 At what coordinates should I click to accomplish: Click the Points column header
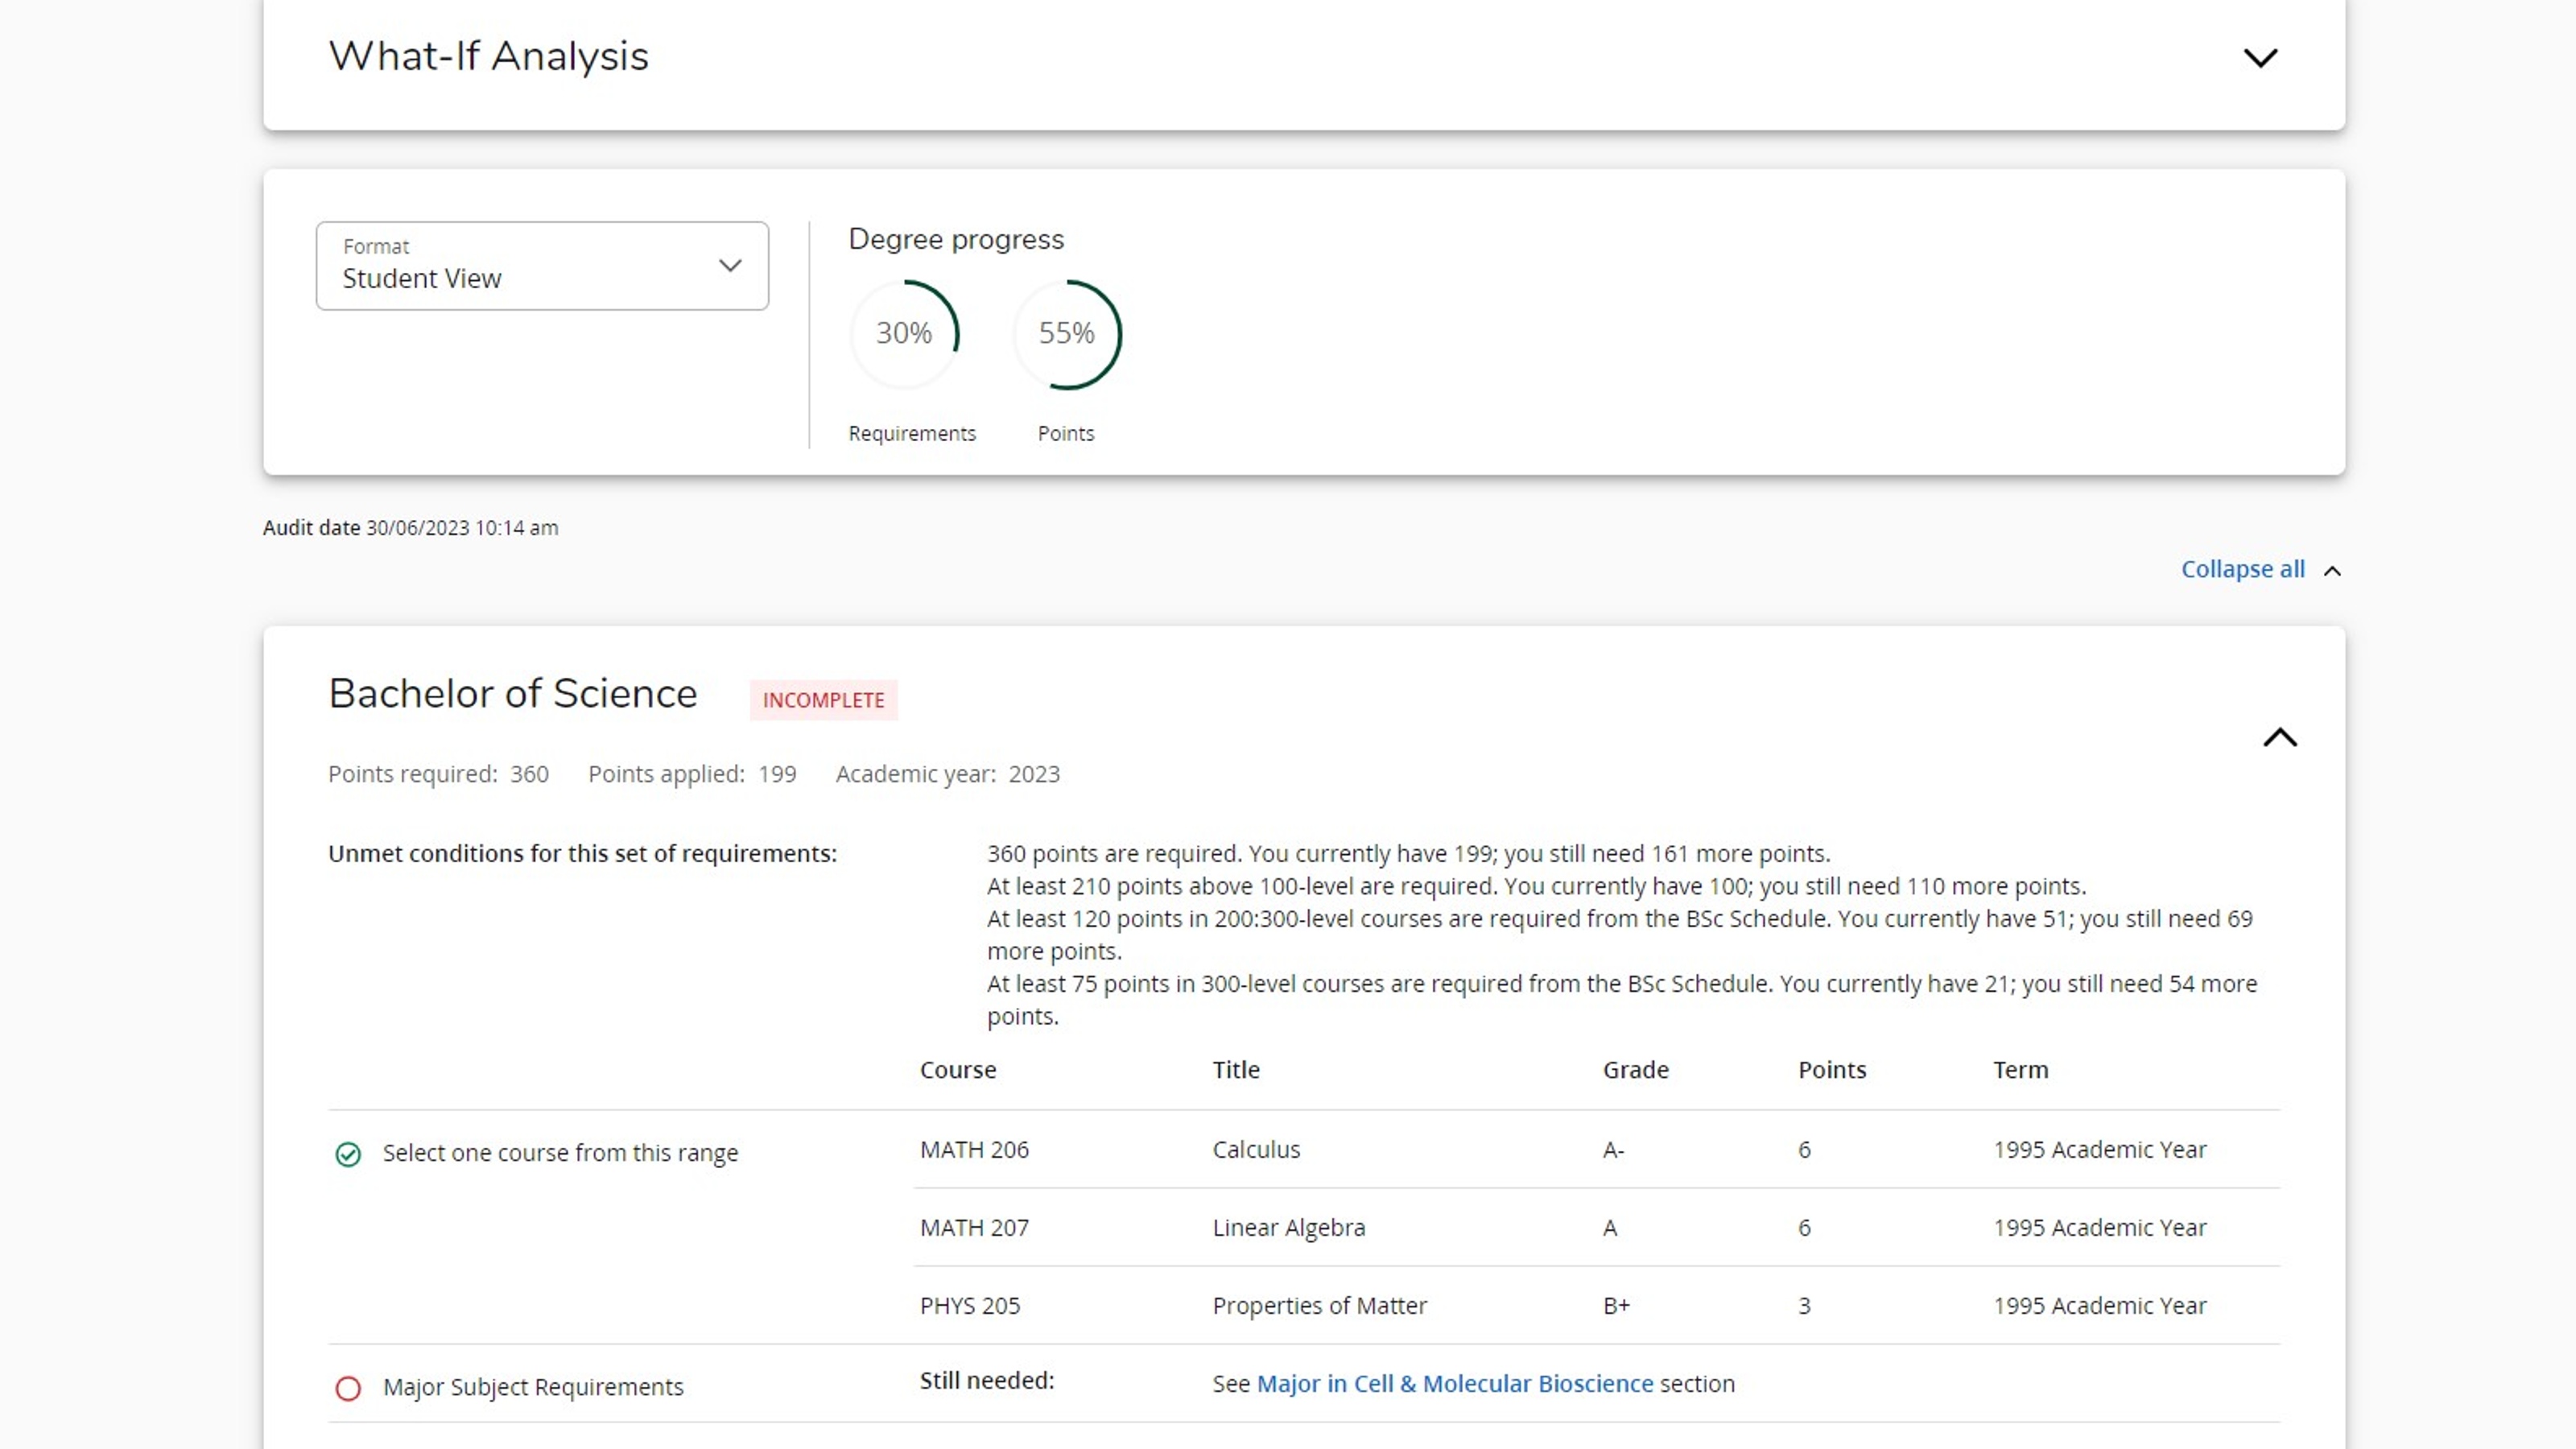1832,1069
